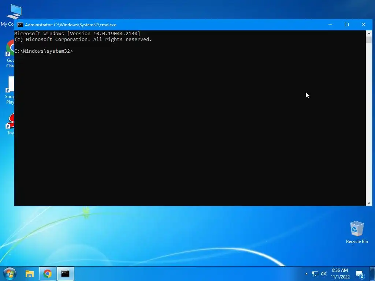The image size is (375, 281).
Task: Select the Toy desktop shortcut icon
Action: click(x=10, y=124)
